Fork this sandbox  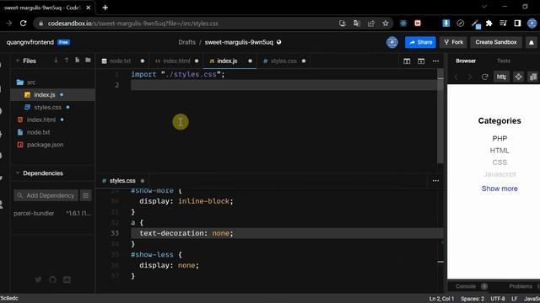[x=453, y=42]
